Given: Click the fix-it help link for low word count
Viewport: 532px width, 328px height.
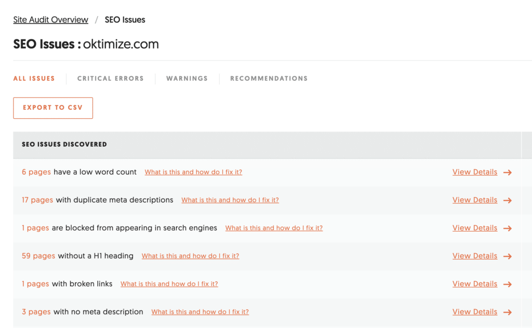Looking at the screenshot, I should click(193, 172).
